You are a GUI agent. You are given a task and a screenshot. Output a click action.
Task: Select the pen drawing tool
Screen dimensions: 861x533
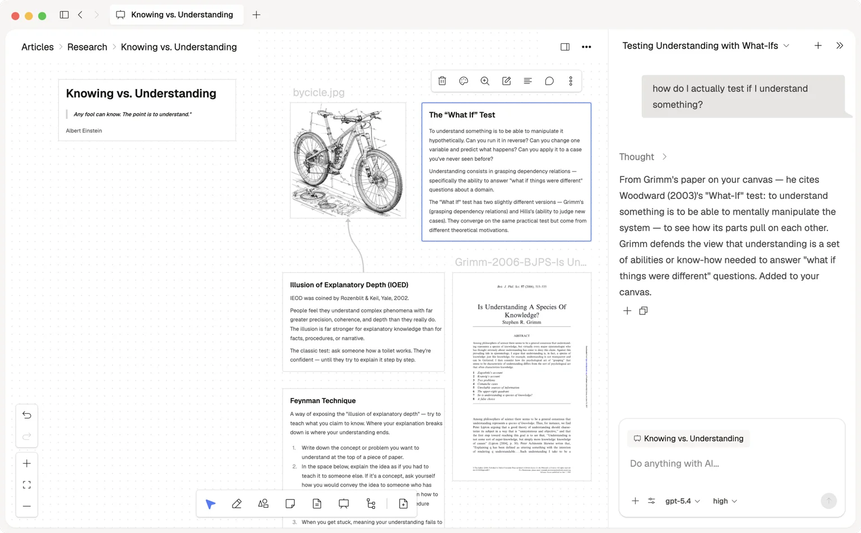click(x=237, y=504)
